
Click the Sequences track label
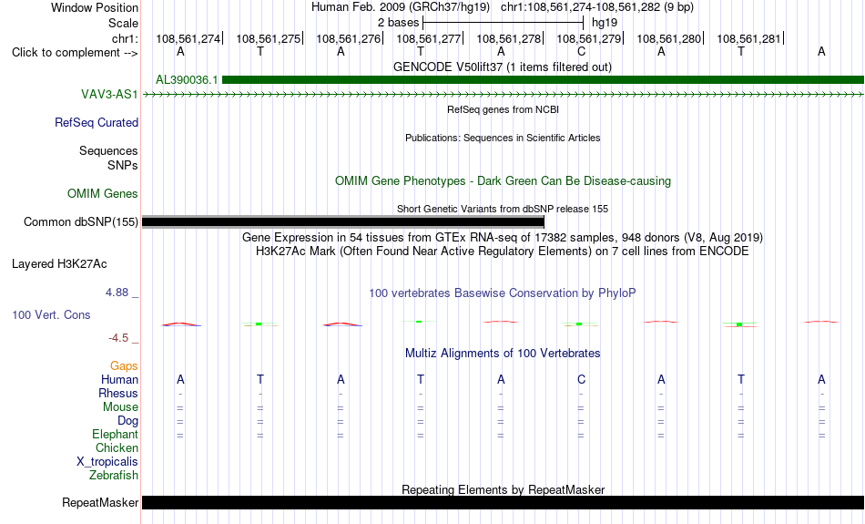tap(108, 150)
